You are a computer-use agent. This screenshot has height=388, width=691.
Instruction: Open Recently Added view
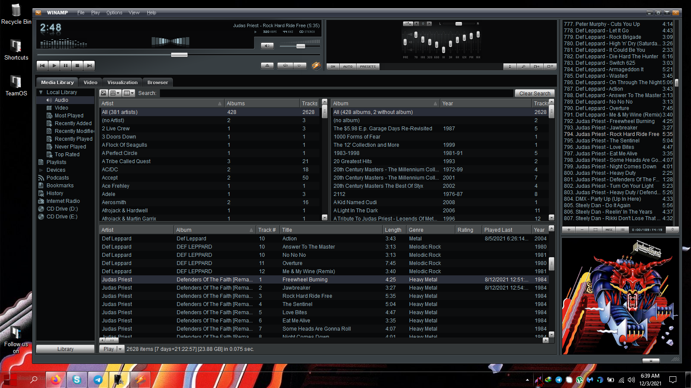click(x=73, y=123)
